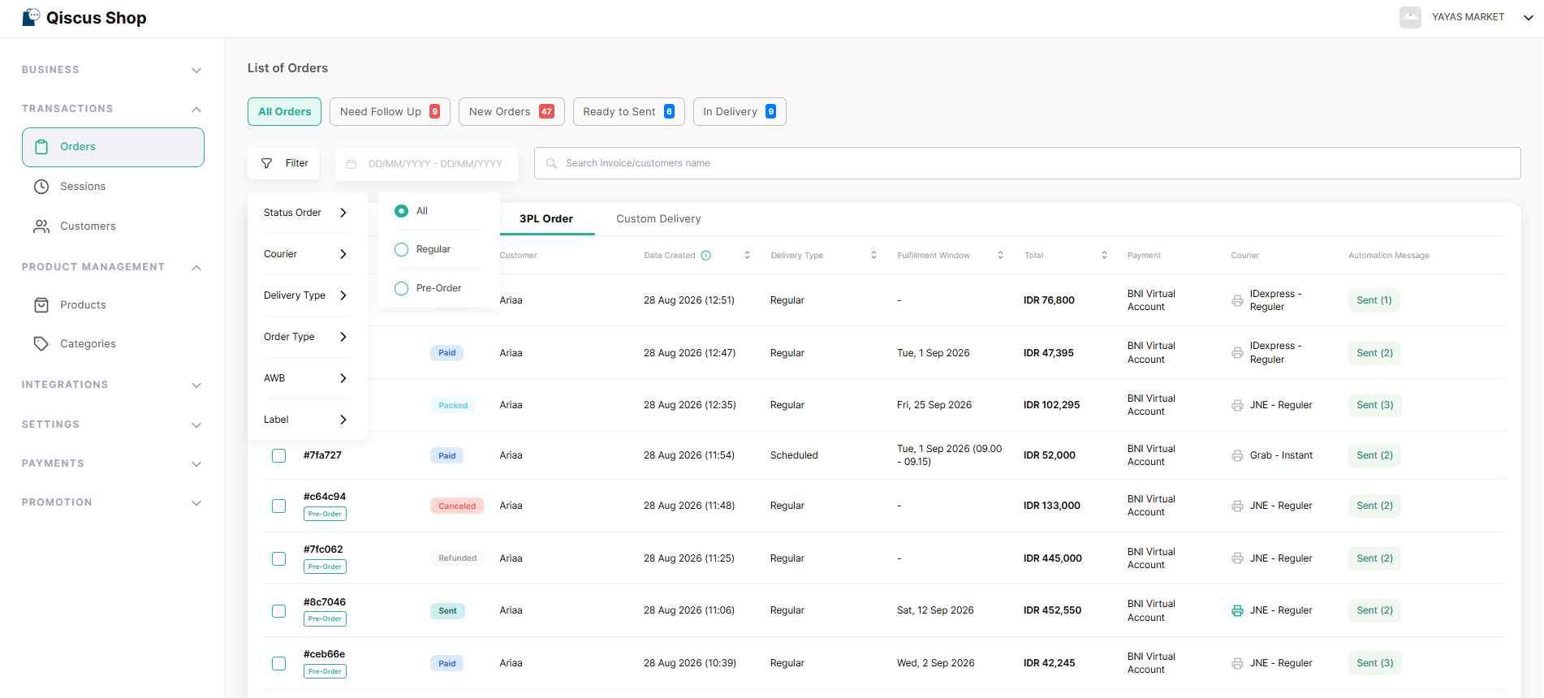This screenshot has height=698, width=1544.
Task: Open the Order Type filter submenu
Action: [x=306, y=337]
